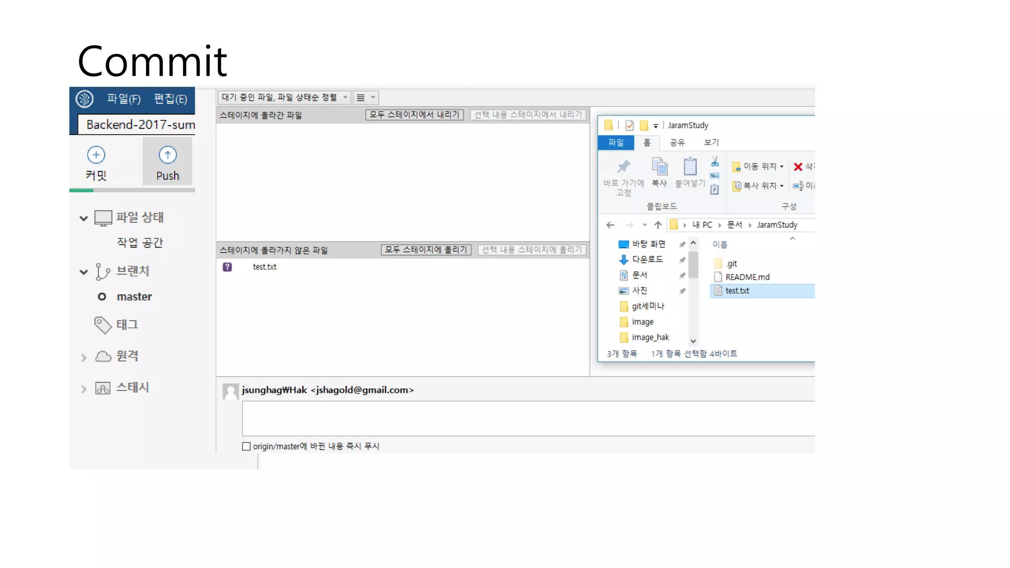
Task: Click the commit message text field
Action: click(528, 419)
